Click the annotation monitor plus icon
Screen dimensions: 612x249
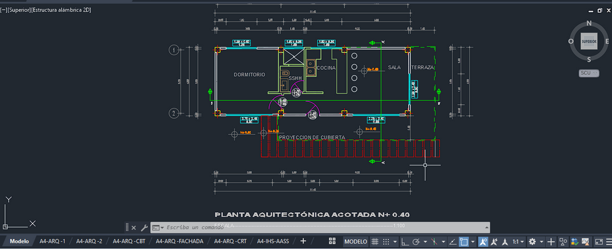point(551,242)
